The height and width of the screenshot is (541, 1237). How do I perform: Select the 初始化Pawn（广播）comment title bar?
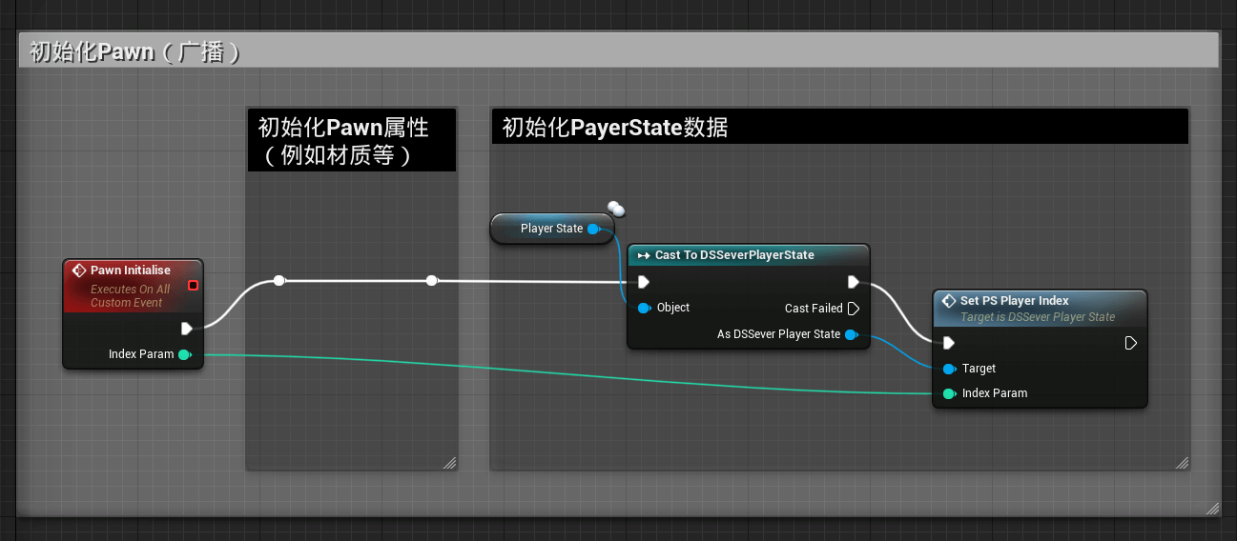click(618, 50)
